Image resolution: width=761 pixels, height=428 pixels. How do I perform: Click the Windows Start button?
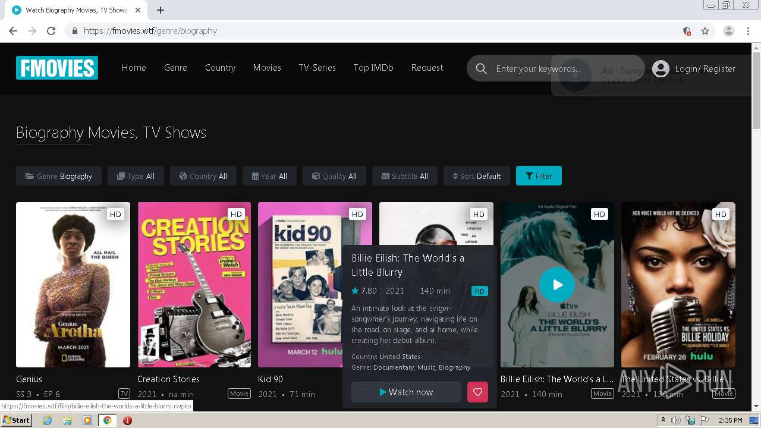coord(17,420)
